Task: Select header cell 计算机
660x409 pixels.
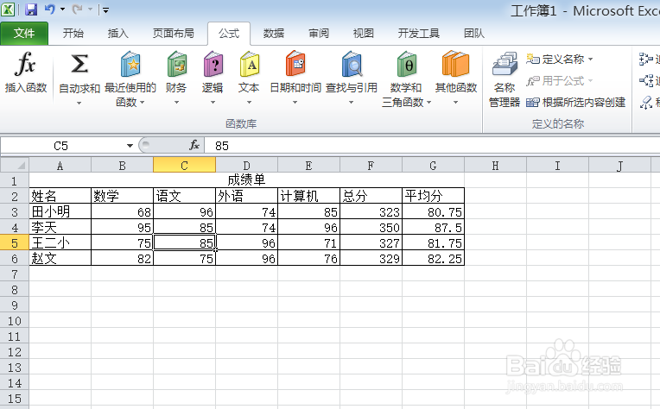Action: click(308, 196)
